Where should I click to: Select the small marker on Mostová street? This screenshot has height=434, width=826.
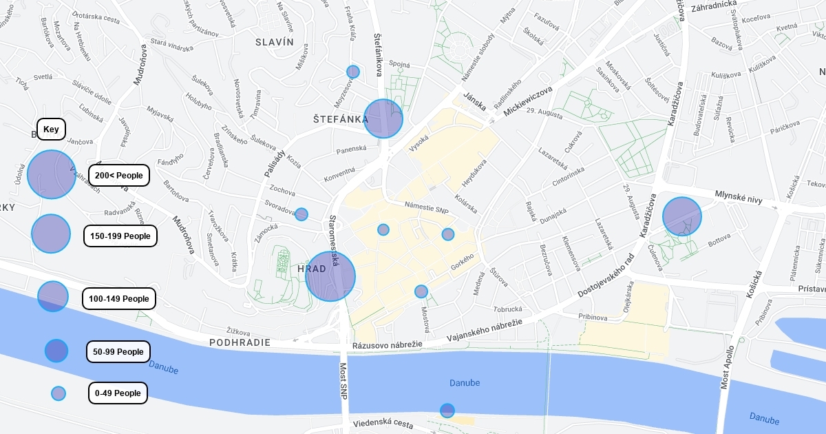point(421,291)
